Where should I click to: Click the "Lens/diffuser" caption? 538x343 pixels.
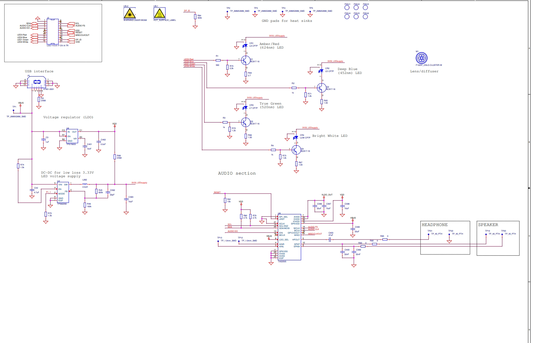424,71
